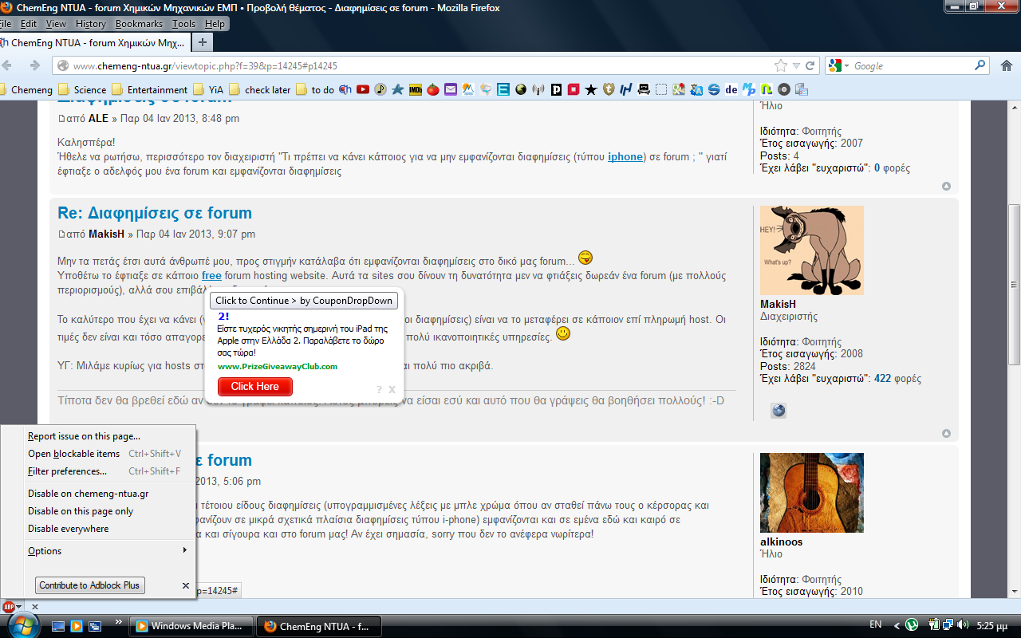Click the uTorrent tray icon
Image resolution: width=1021 pixels, height=638 pixels.
click(x=912, y=624)
